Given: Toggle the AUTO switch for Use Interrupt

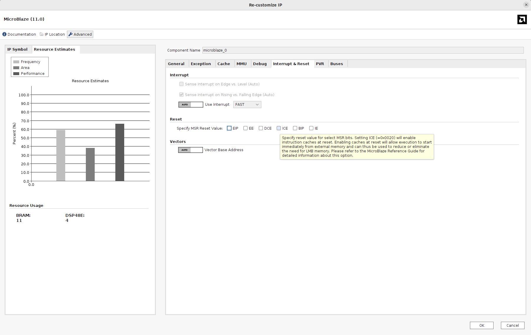Looking at the screenshot, I should [191, 105].
